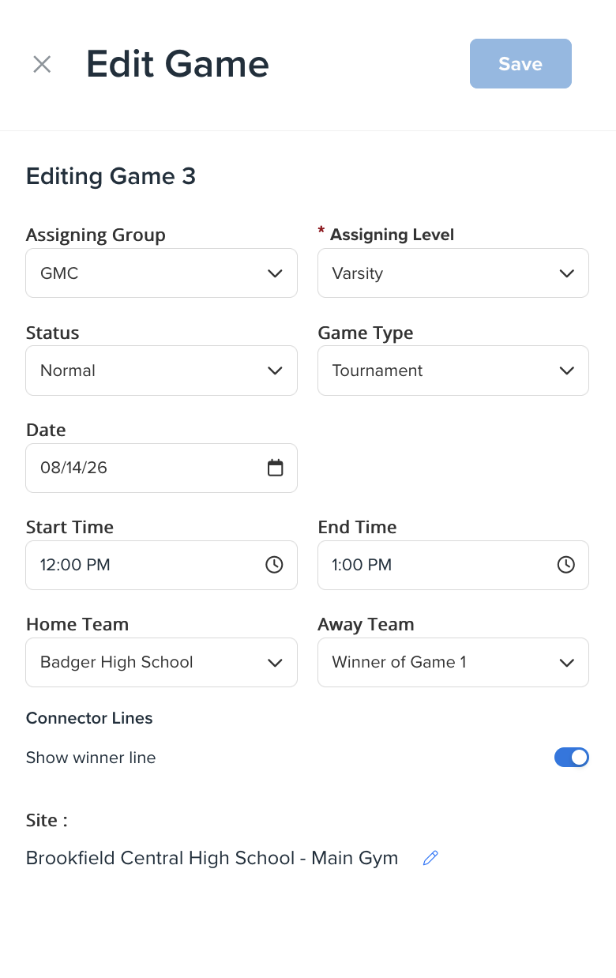
Task: Toggle the Show winner line switch
Action: (x=572, y=758)
